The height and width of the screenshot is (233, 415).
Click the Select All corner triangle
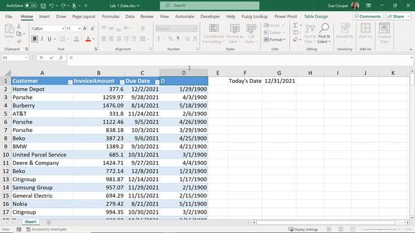point(8,72)
